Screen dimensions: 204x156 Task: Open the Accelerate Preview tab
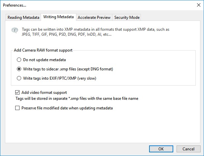point(95,18)
